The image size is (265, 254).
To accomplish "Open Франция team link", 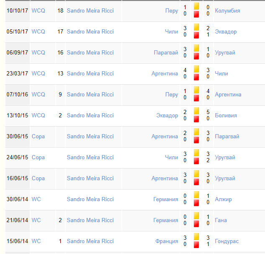I will coord(167,241).
